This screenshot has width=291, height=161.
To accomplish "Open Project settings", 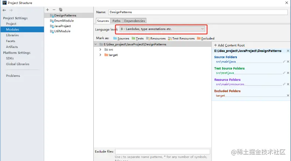I will click(11, 24).
